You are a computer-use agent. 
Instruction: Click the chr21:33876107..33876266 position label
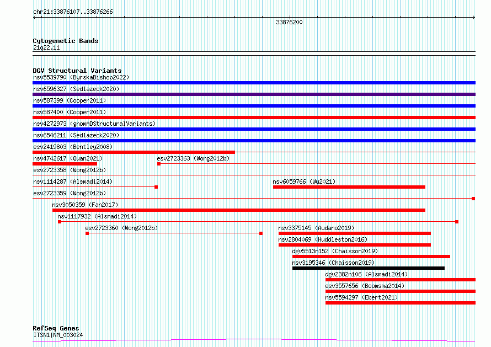click(x=73, y=12)
